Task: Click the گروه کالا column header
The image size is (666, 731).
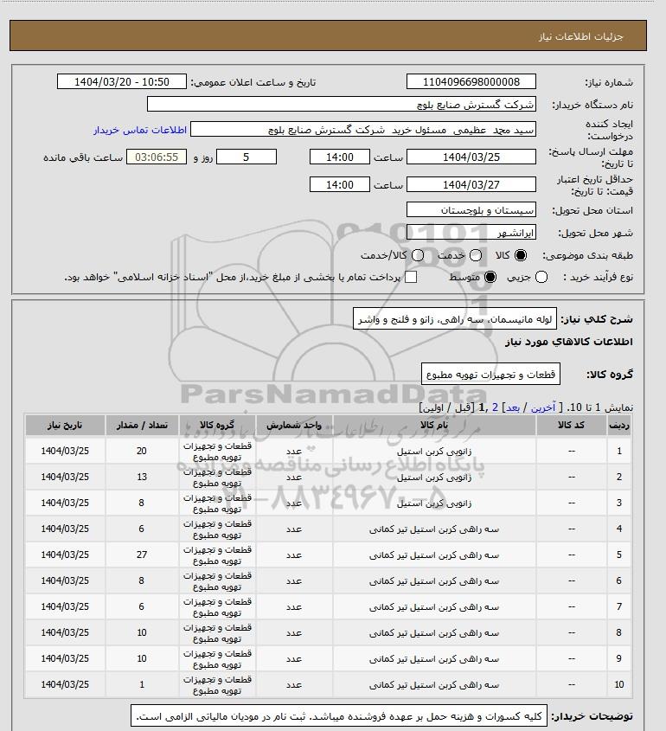Action: (217, 425)
